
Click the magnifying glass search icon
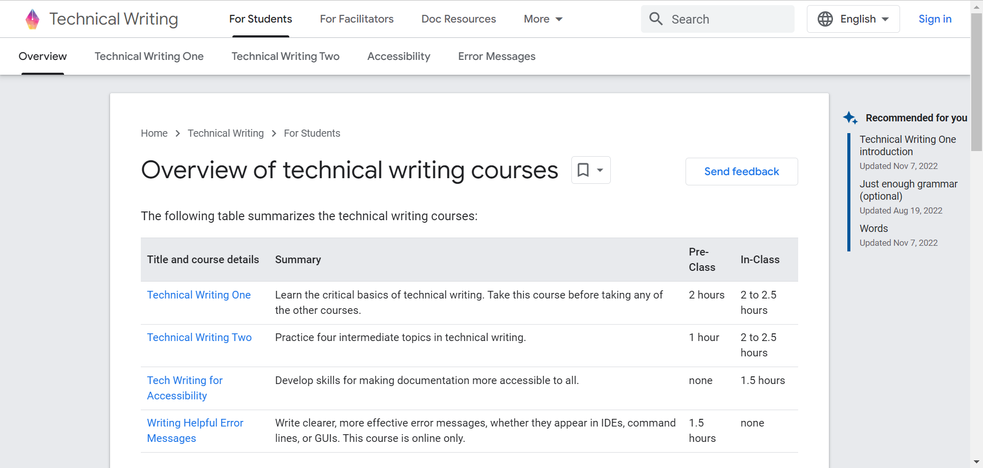coord(656,19)
